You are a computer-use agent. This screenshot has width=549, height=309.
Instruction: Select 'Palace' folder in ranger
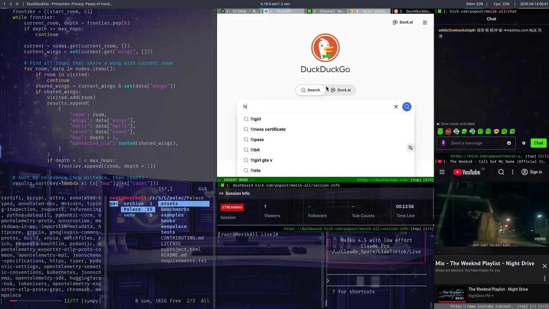pos(138,209)
